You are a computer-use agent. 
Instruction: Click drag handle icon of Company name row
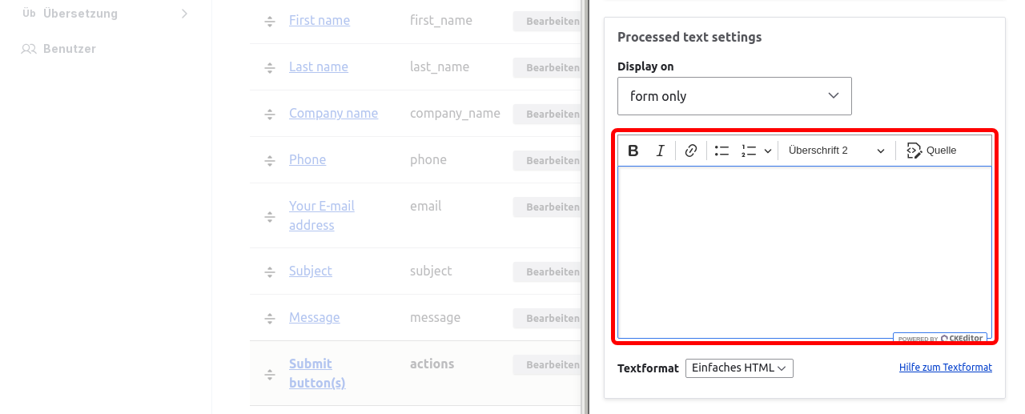(x=270, y=115)
